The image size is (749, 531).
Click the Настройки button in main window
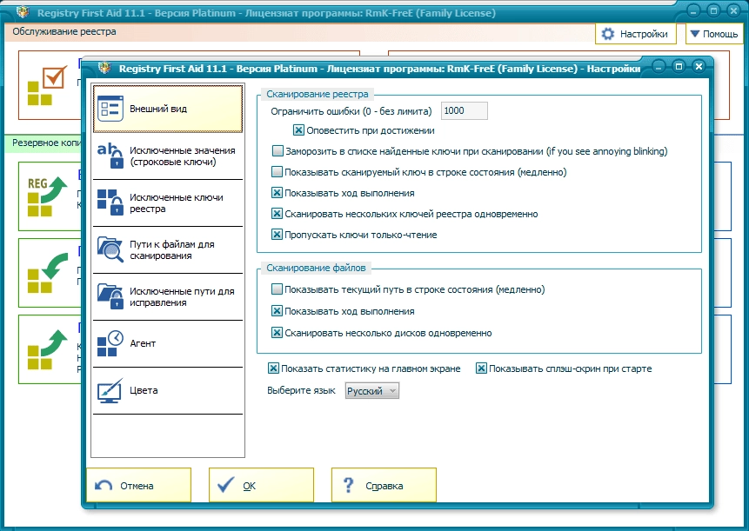[x=636, y=34]
